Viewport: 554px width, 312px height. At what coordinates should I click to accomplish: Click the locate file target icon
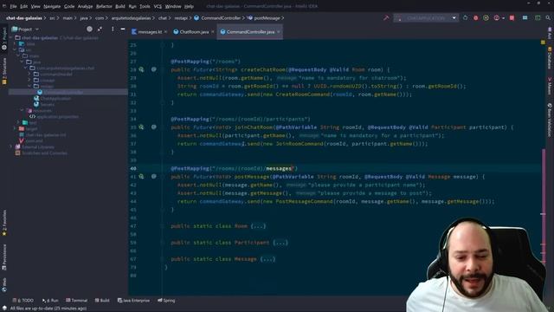pyautogui.click(x=89, y=29)
